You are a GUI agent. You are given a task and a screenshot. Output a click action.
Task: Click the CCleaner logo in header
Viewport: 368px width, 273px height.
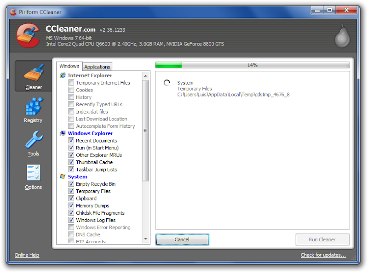28,35
